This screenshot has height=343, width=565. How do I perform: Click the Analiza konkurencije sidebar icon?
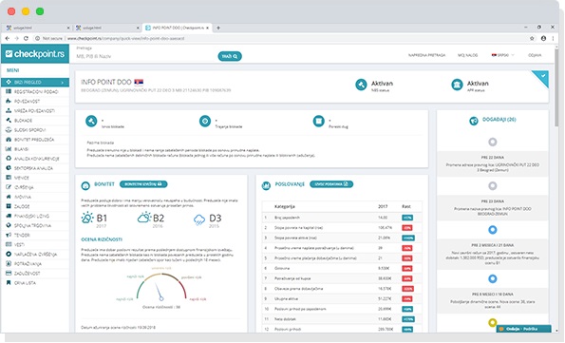(9, 159)
